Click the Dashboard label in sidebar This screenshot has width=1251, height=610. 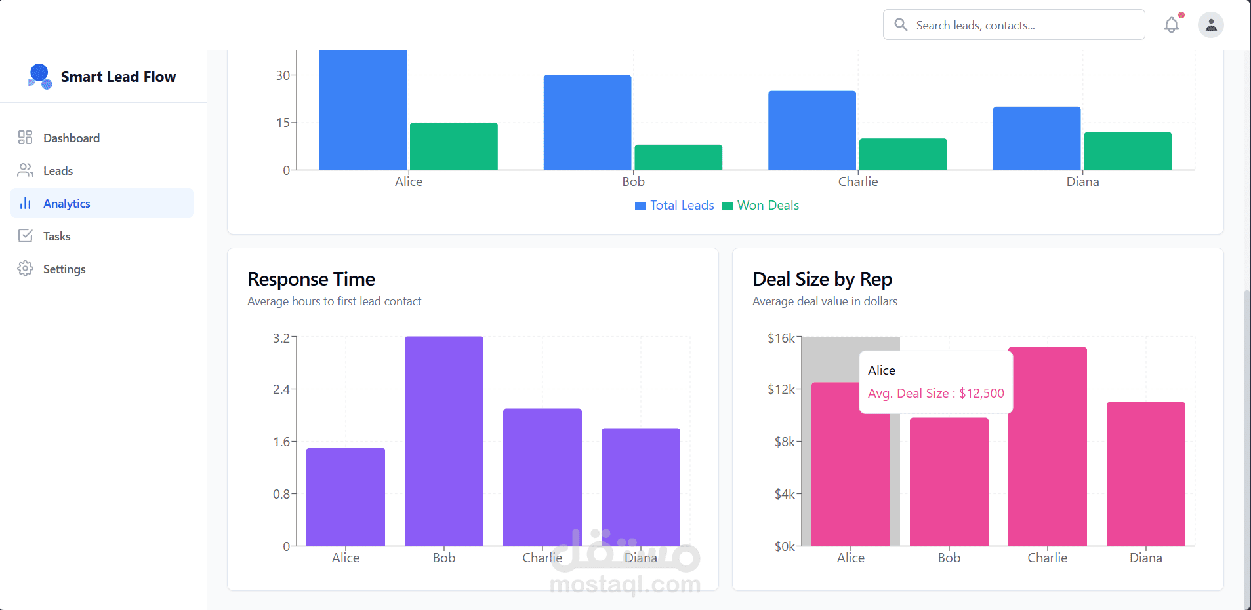pos(72,138)
